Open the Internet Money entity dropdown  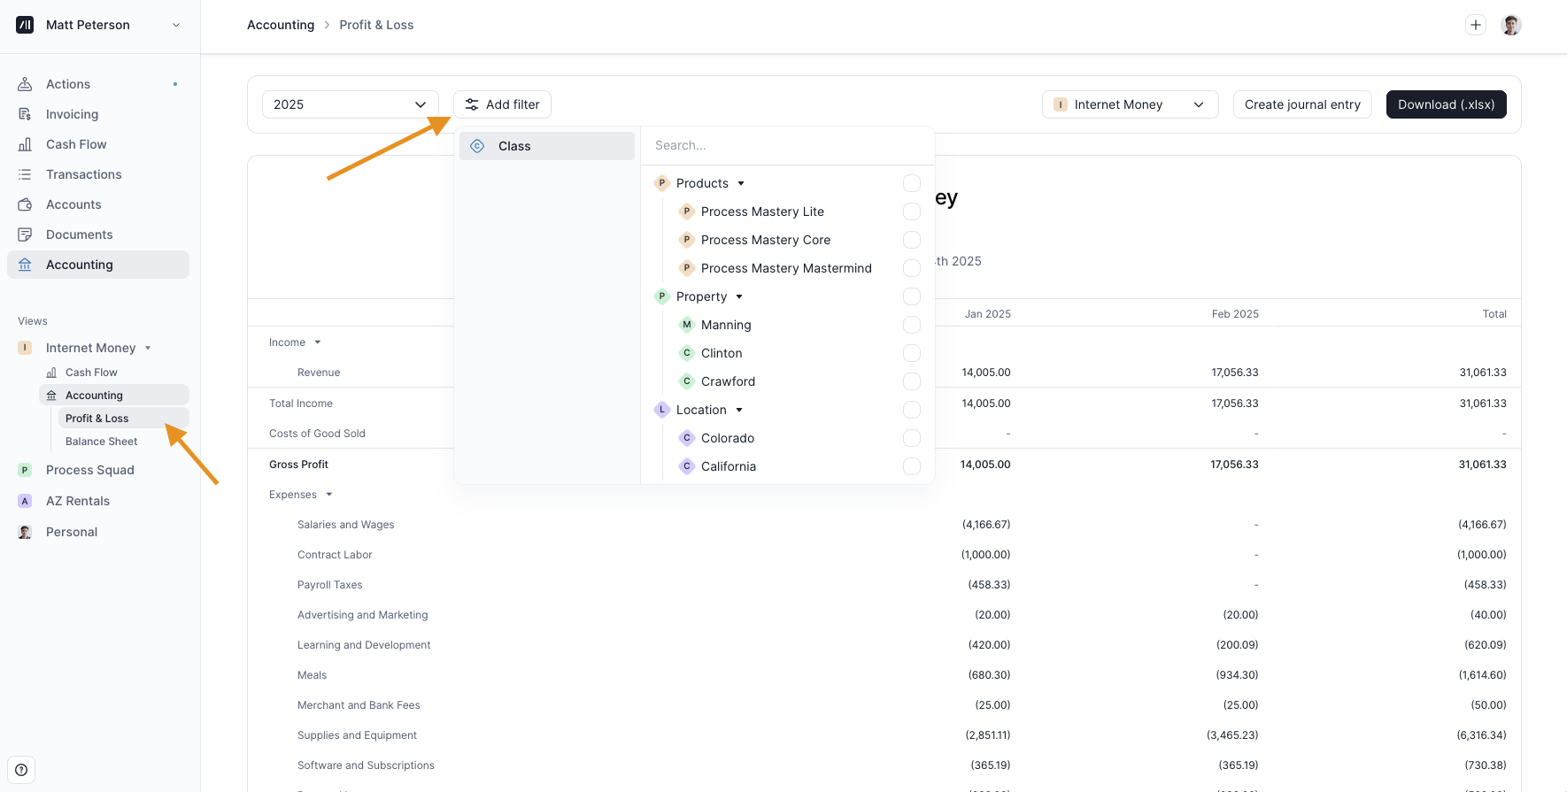(x=1130, y=104)
